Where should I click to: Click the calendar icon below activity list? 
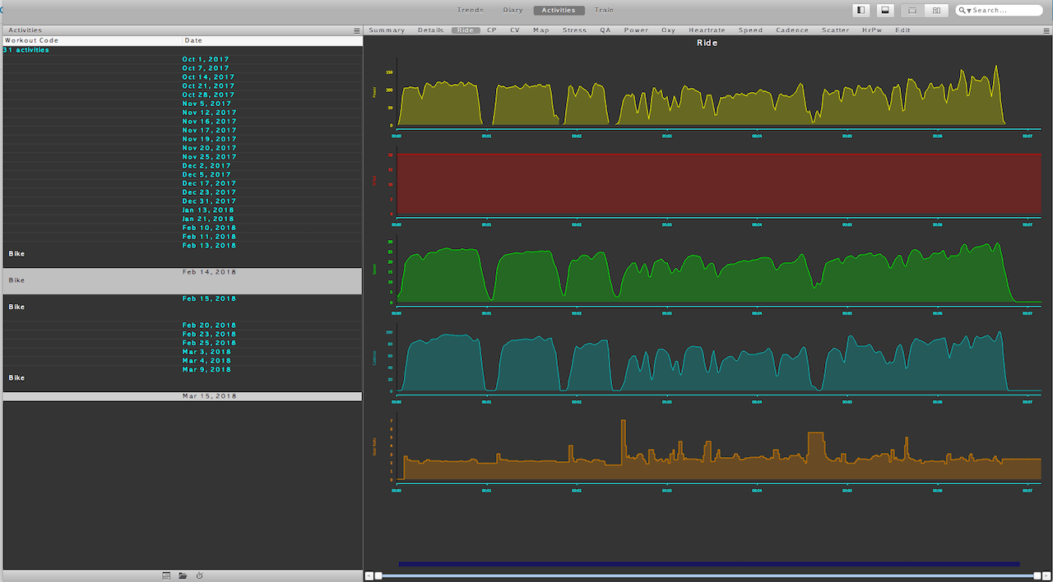click(166, 575)
